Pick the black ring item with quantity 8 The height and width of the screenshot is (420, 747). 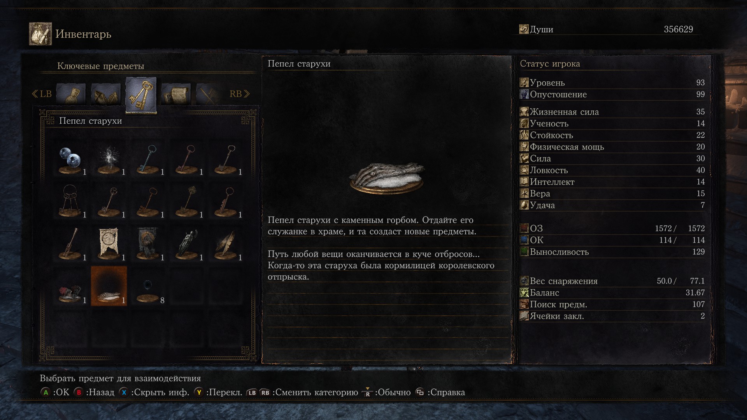point(148,290)
